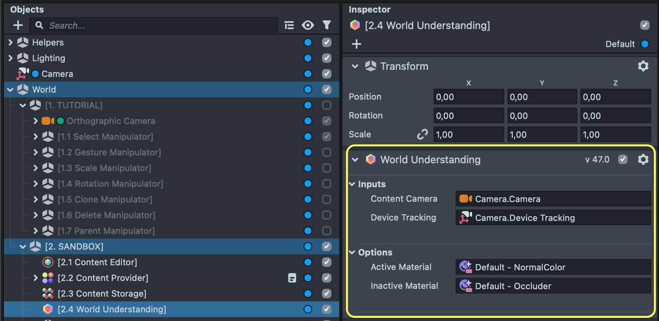Viewport: 659px width, 321px height.
Task: Click the add component plus icon
Action: pos(357,44)
